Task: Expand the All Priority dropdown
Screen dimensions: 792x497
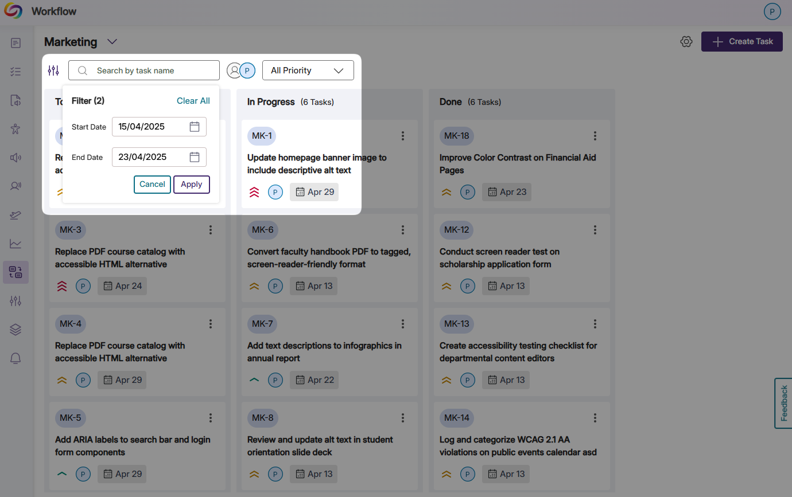Action: (308, 71)
